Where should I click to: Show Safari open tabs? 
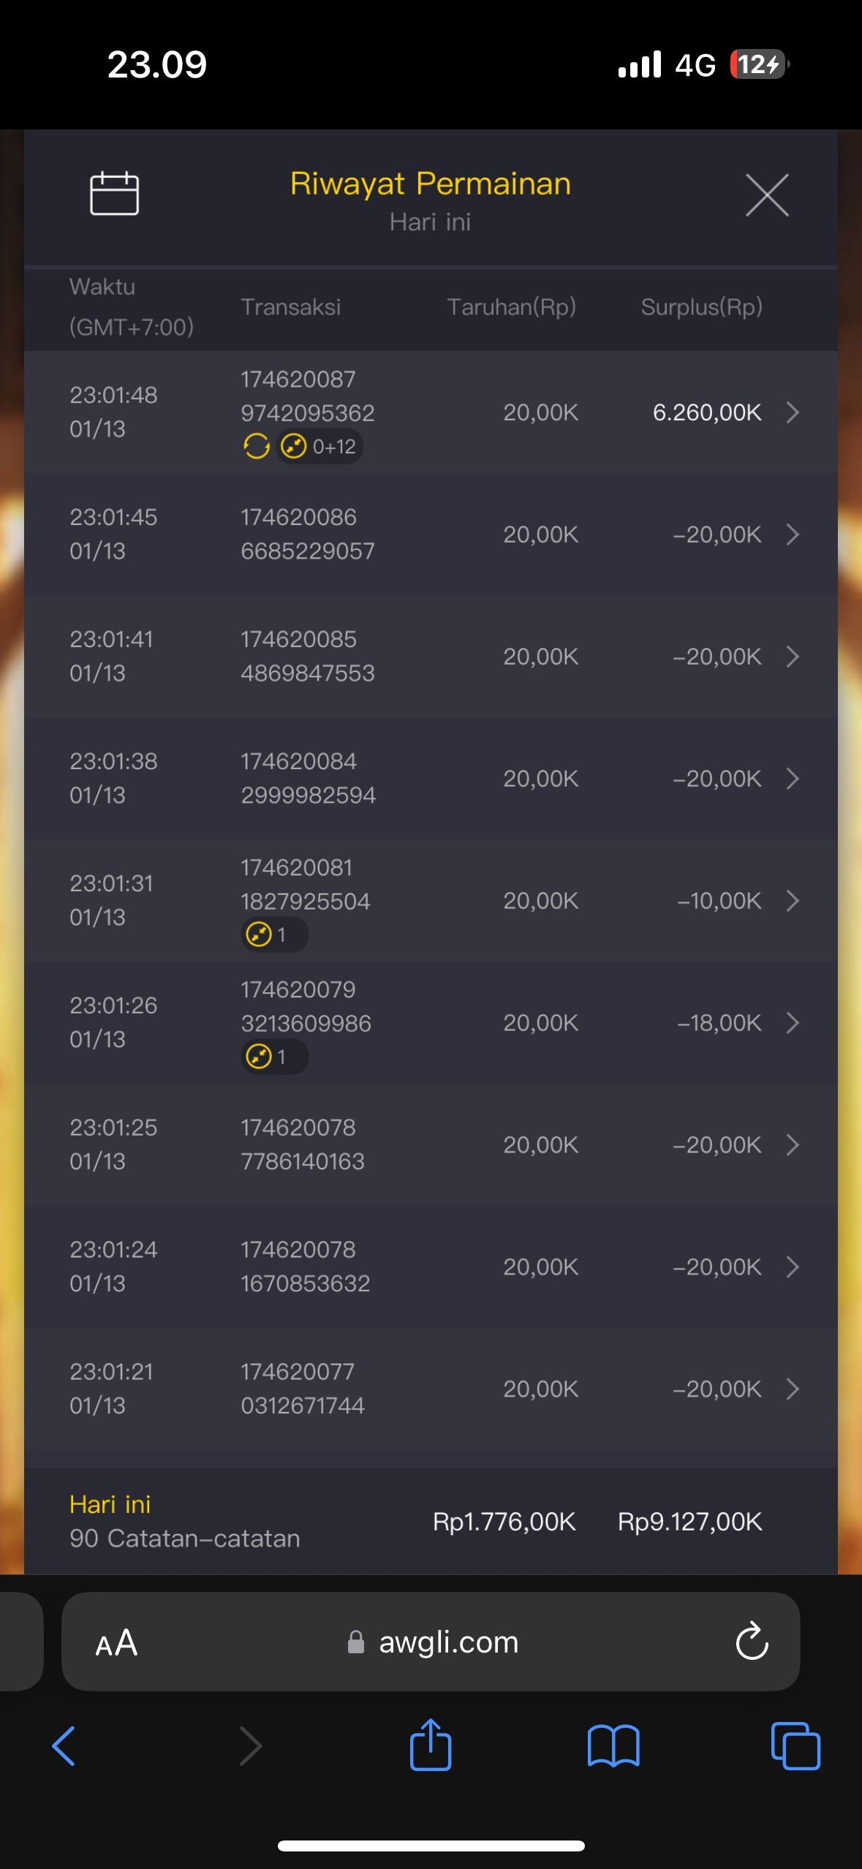click(795, 1746)
